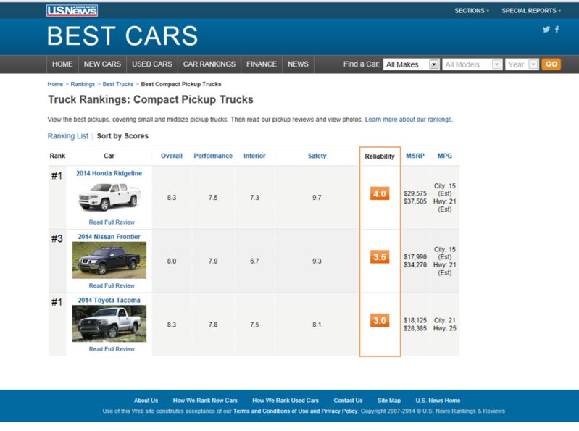579x431 pixels.
Task: Expand the Special Reports menu
Action: point(531,11)
